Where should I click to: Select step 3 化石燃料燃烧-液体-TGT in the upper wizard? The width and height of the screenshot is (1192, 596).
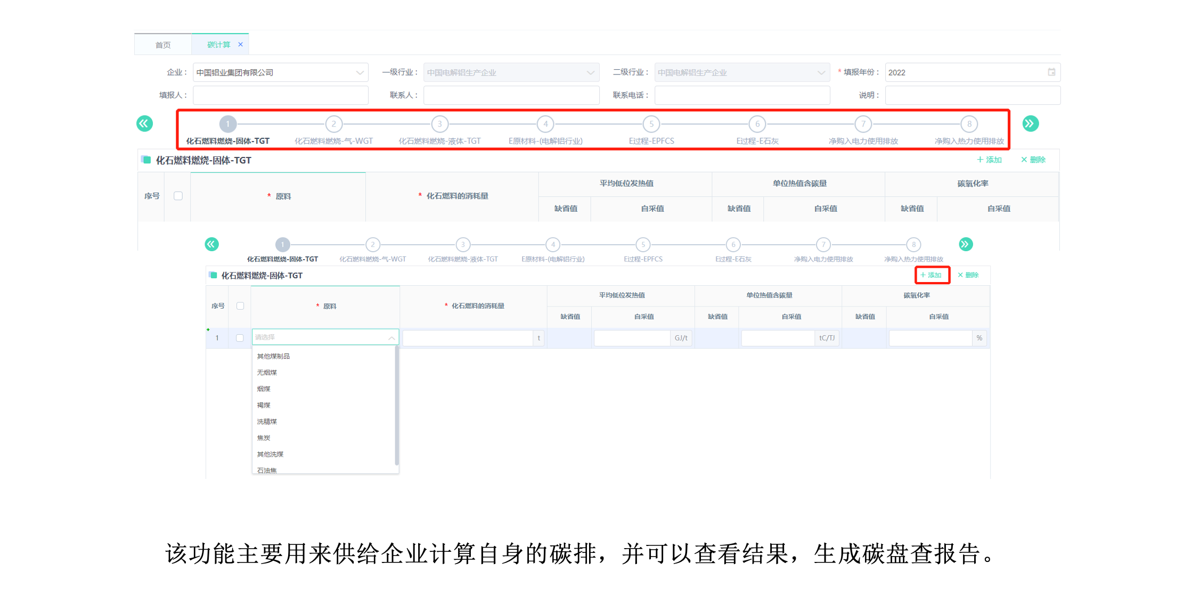[440, 124]
